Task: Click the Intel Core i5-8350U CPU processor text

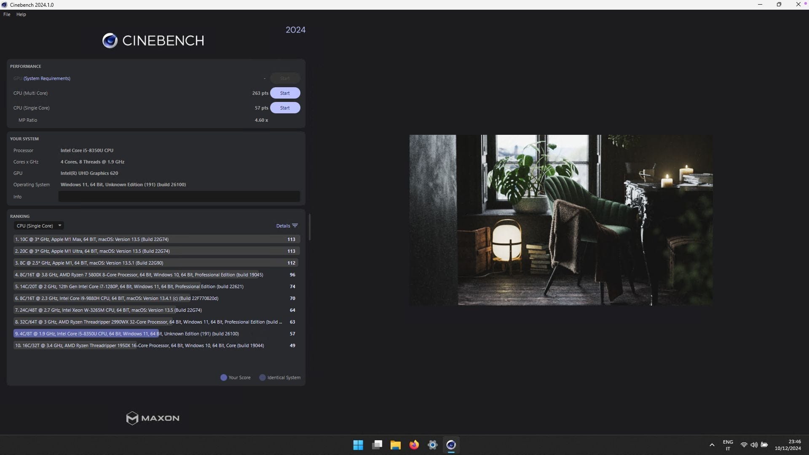Action: [x=87, y=150]
